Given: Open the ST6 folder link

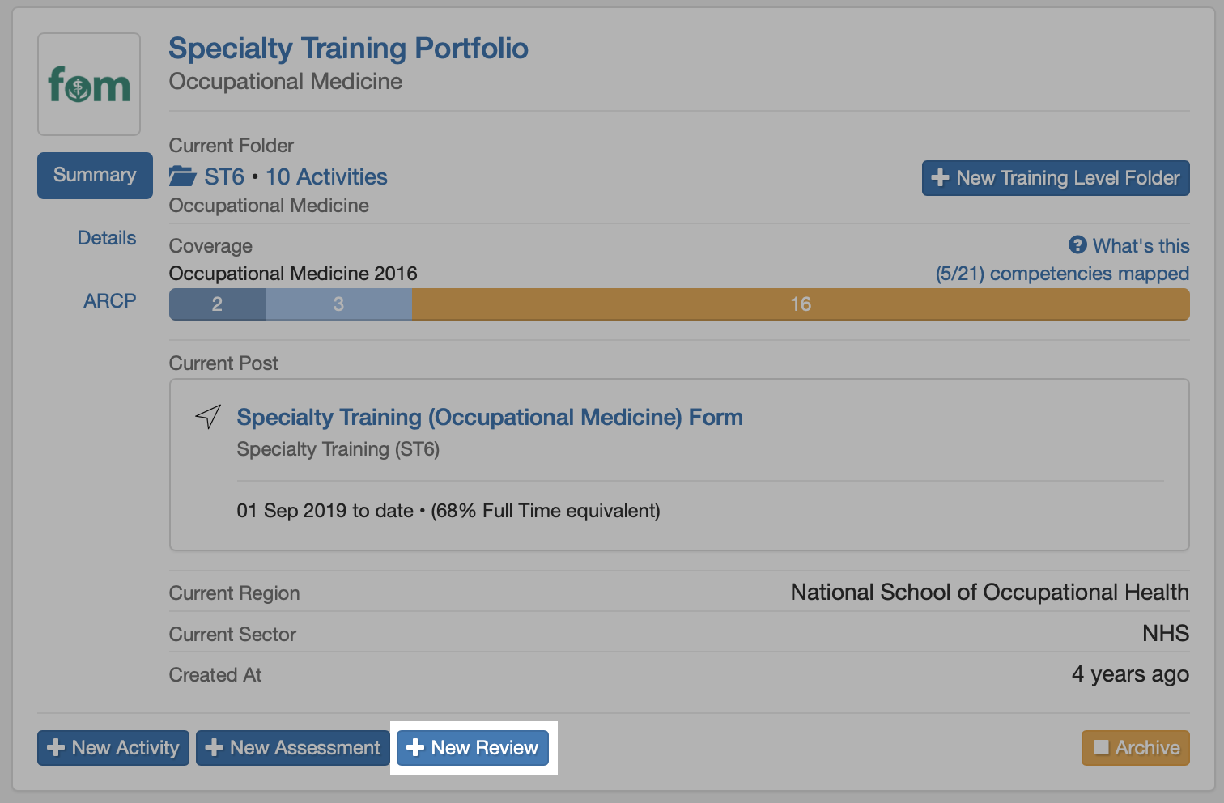Looking at the screenshot, I should click(224, 176).
